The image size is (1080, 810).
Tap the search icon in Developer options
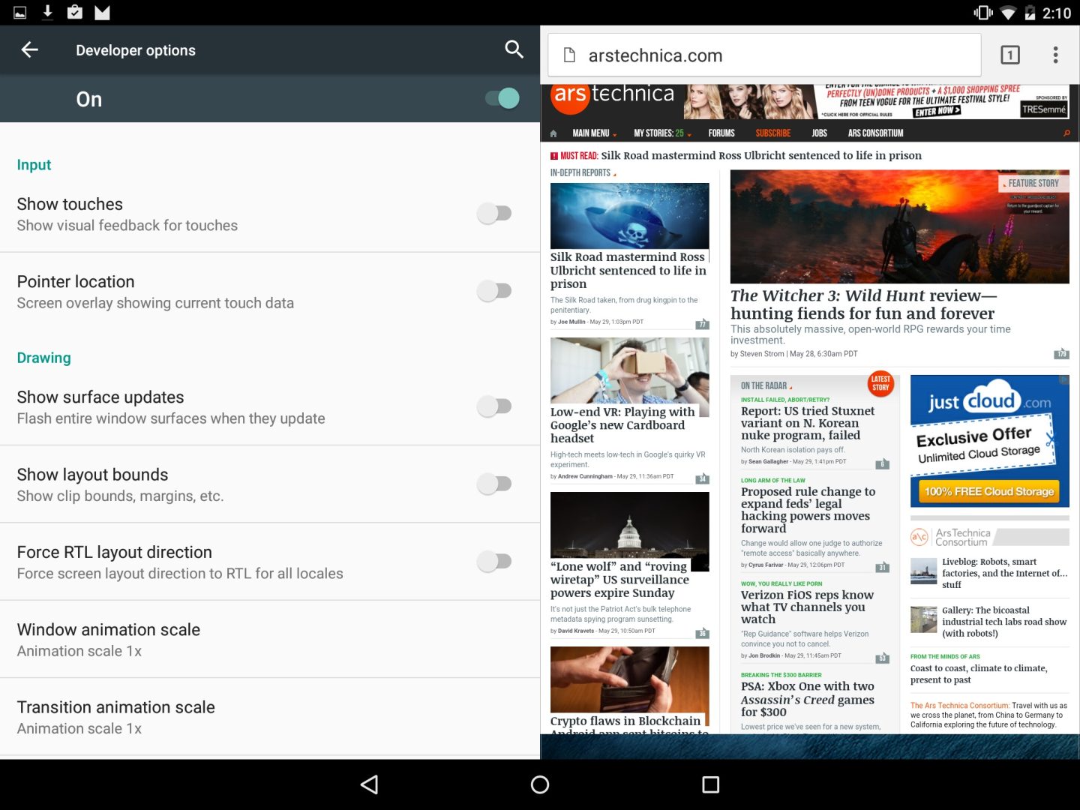(x=514, y=49)
